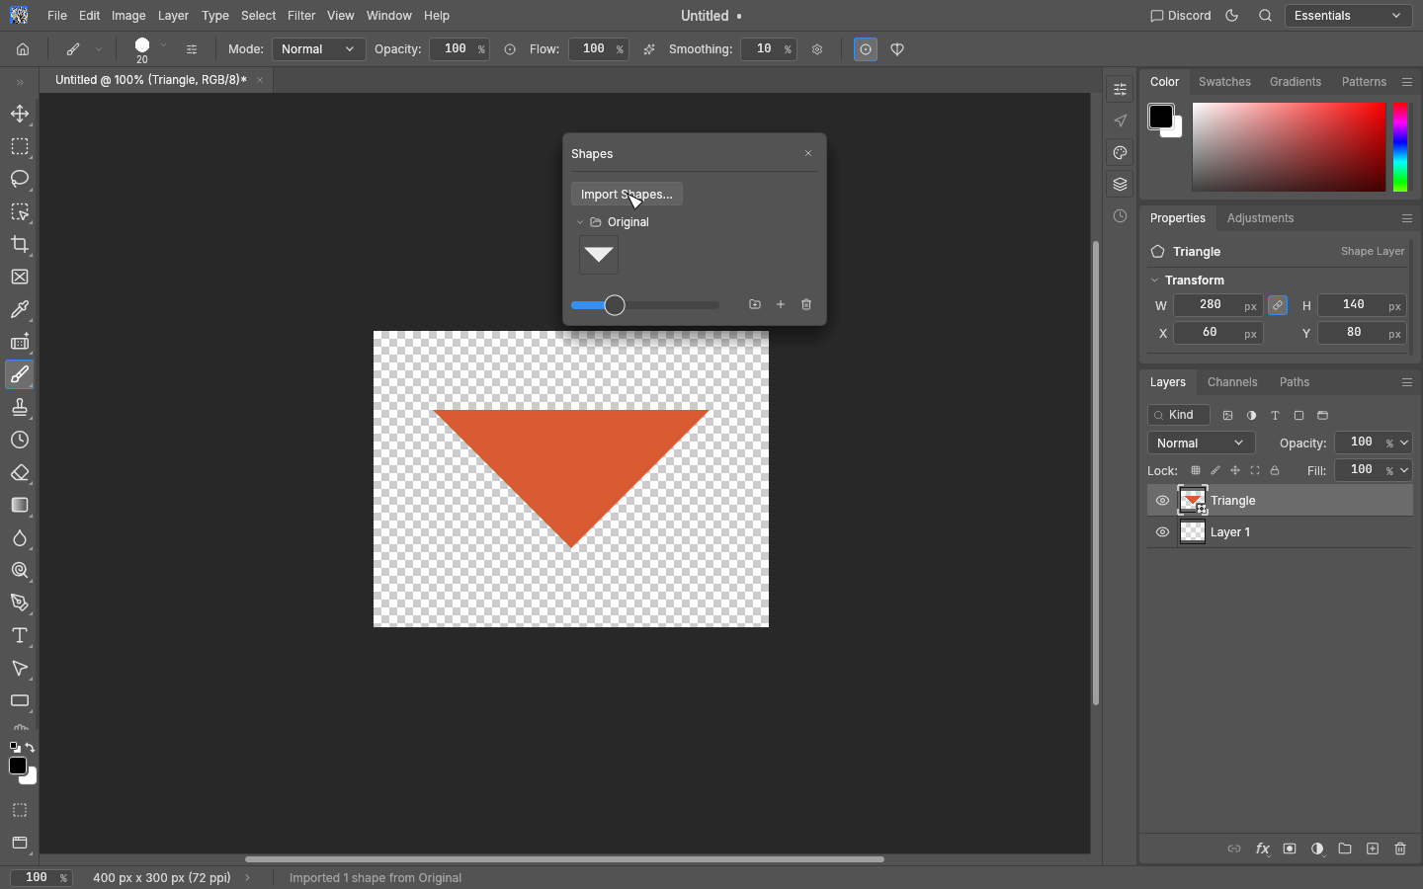Image resolution: width=1423 pixels, height=889 pixels.
Task: Toggle pressure for opacity button
Action: coord(510,49)
